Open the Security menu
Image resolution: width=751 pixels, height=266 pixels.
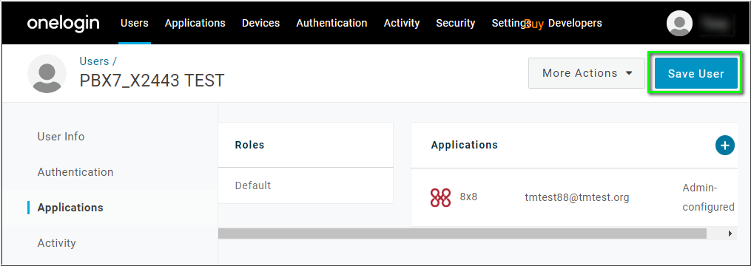pos(456,23)
